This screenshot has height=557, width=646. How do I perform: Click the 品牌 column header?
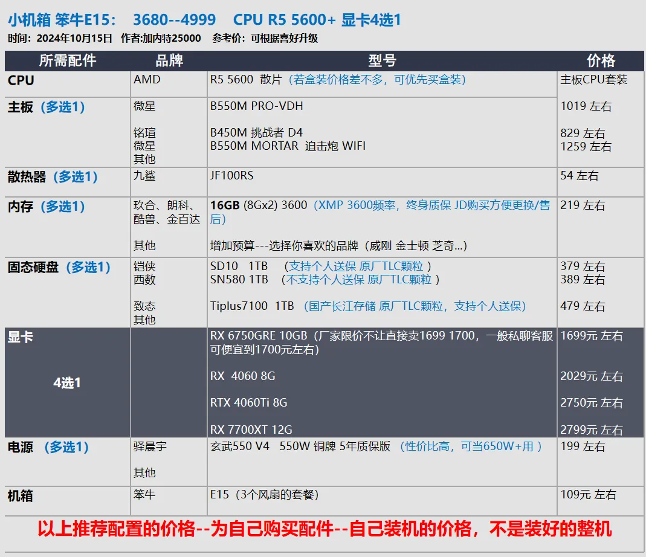pyautogui.click(x=169, y=60)
